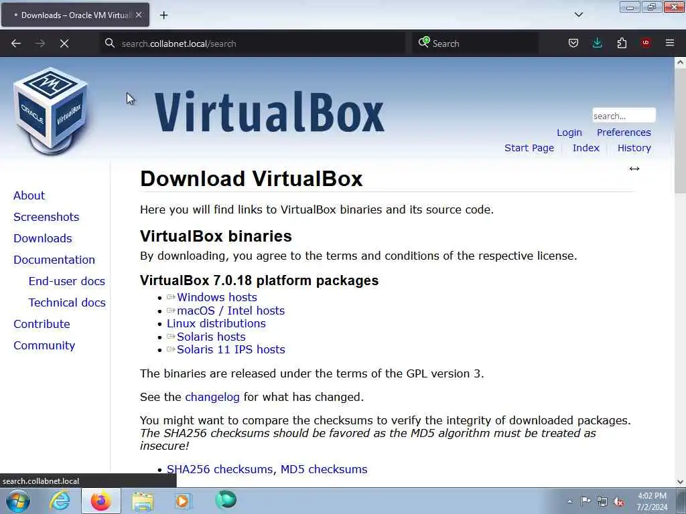Viewport: 686px width, 514px height.
Task: Open the extensions puzzle icon
Action: pos(622,43)
